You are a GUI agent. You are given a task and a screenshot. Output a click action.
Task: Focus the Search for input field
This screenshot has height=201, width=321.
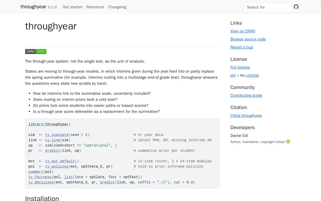pos(268,7)
